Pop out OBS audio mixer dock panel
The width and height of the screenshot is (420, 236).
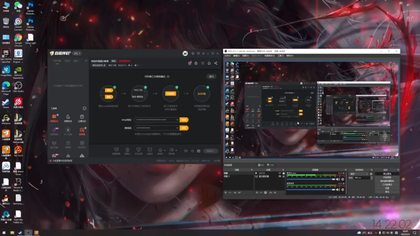(345, 170)
